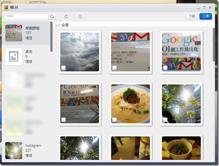Close the Photos window
219x166 pixels.
pyautogui.click(x=210, y=7)
